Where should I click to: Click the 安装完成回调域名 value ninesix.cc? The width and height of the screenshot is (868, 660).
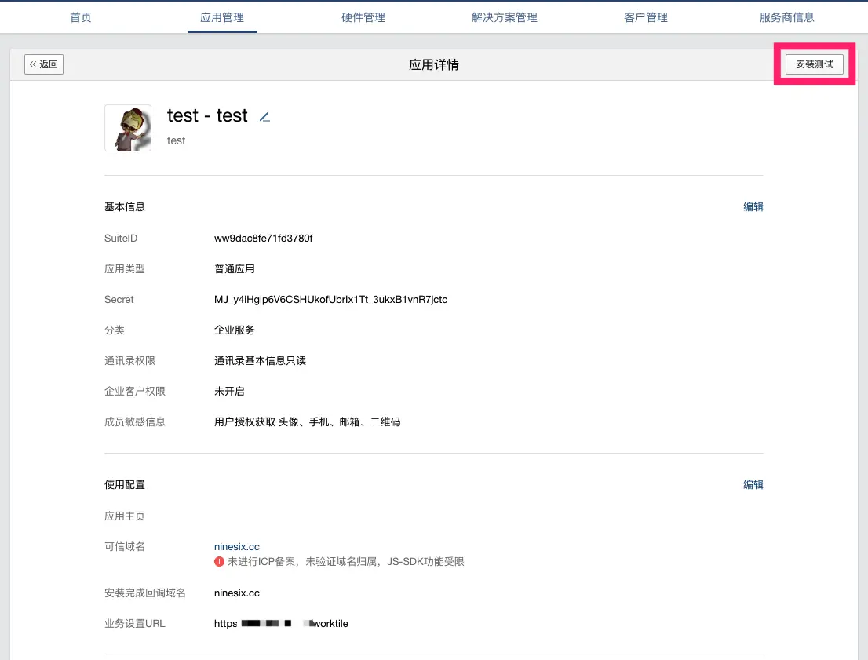pyautogui.click(x=237, y=593)
